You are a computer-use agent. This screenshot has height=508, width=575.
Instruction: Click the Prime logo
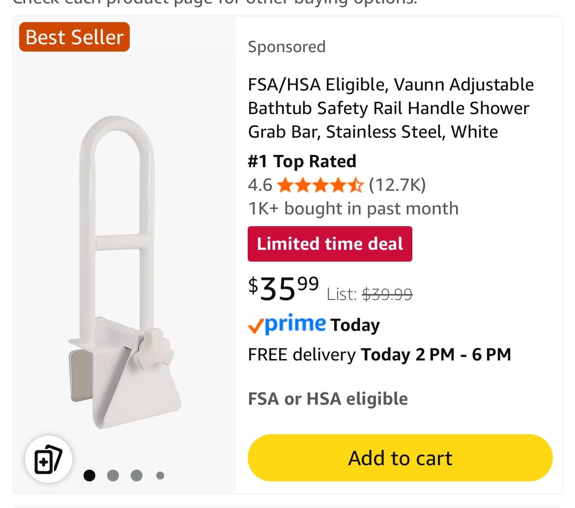(287, 324)
